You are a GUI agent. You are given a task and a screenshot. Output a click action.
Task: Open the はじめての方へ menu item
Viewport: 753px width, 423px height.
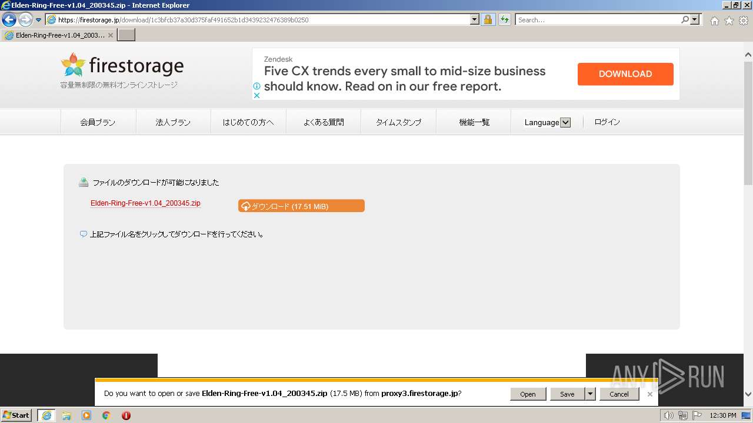click(x=248, y=122)
